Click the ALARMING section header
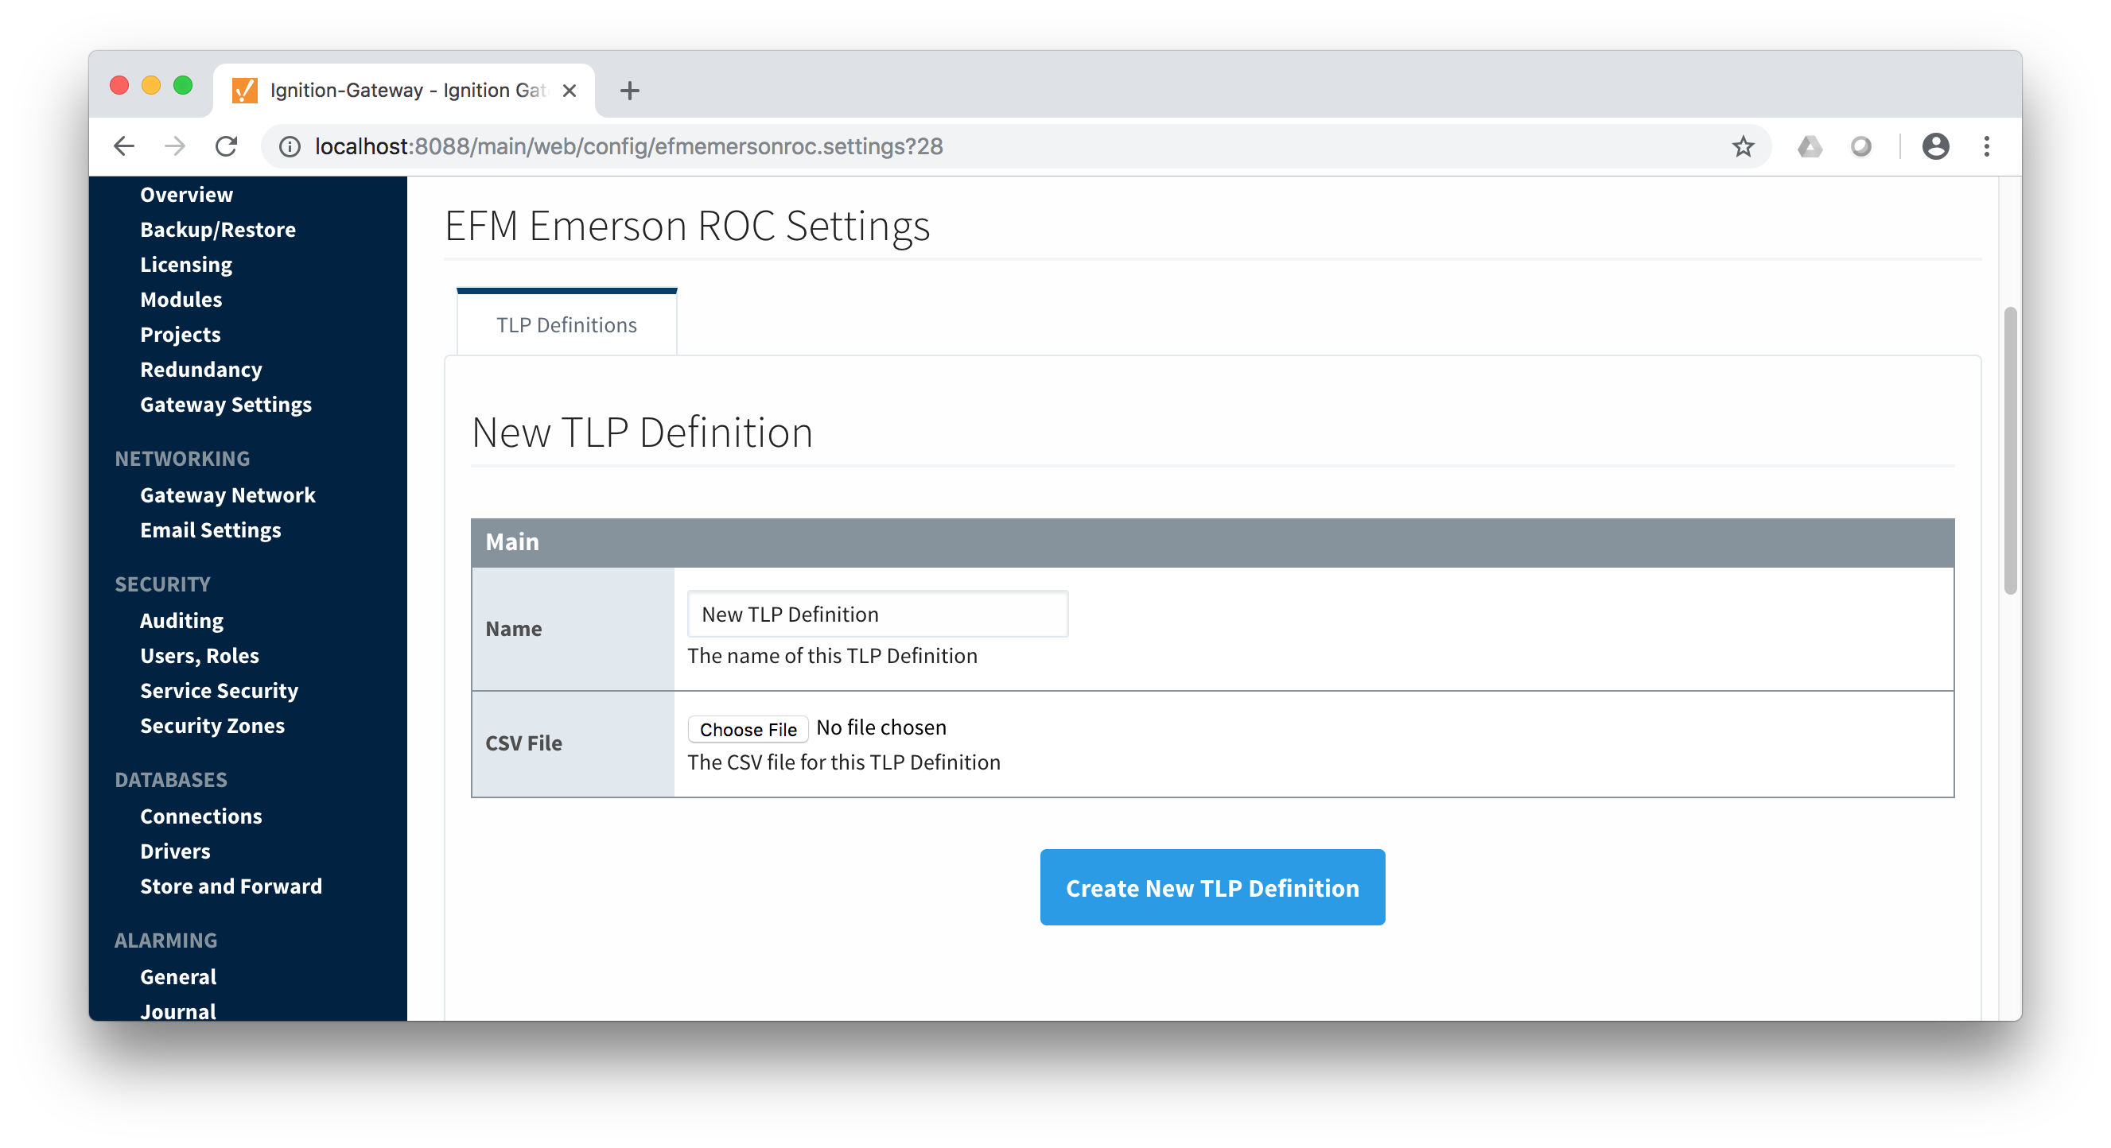This screenshot has width=2111, height=1148. [x=165, y=940]
